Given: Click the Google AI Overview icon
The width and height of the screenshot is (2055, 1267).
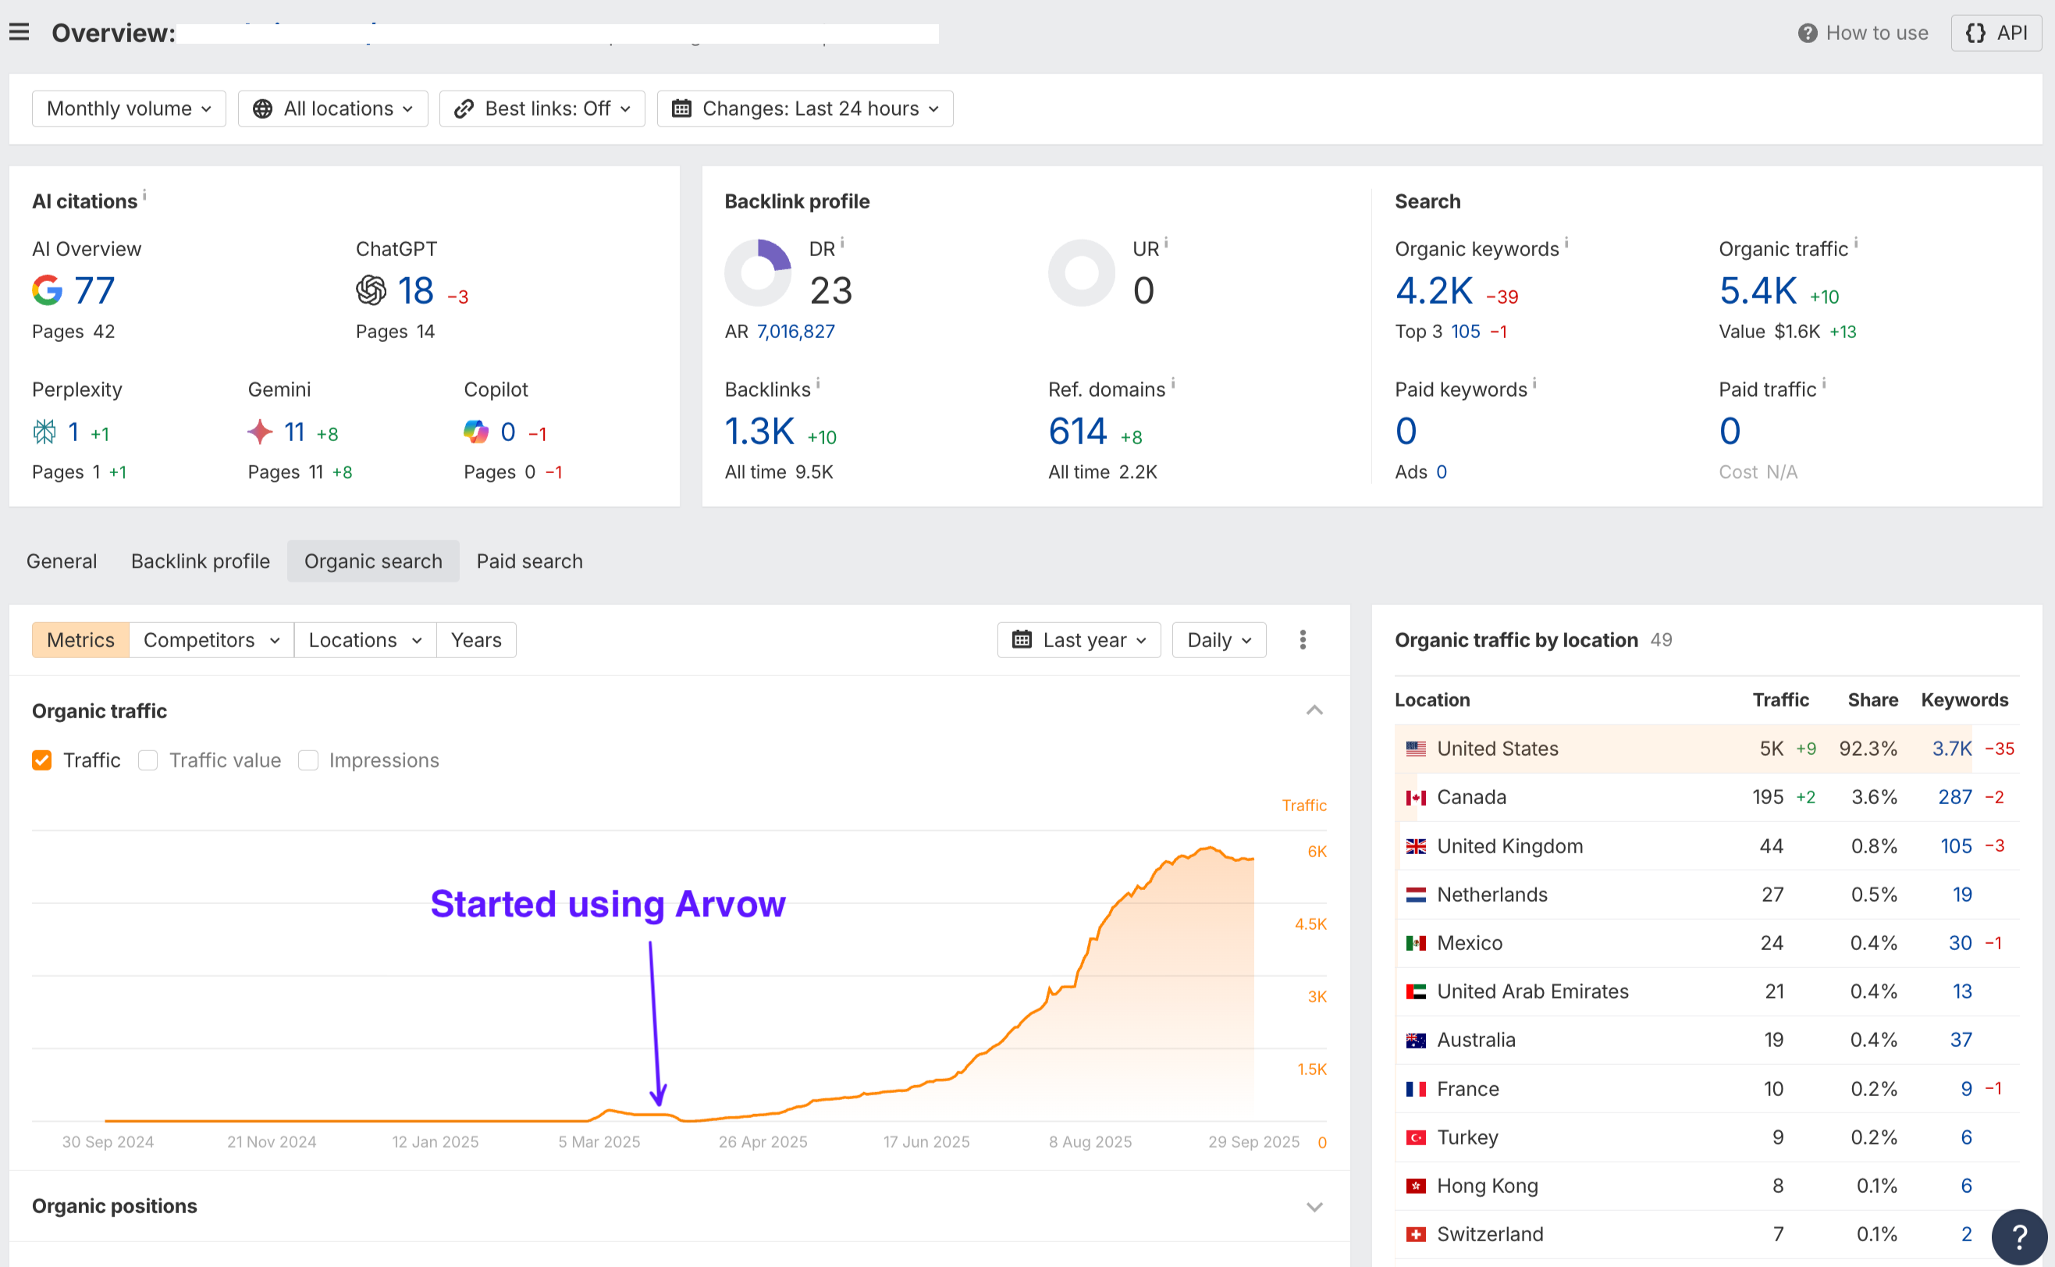Looking at the screenshot, I should [48, 290].
